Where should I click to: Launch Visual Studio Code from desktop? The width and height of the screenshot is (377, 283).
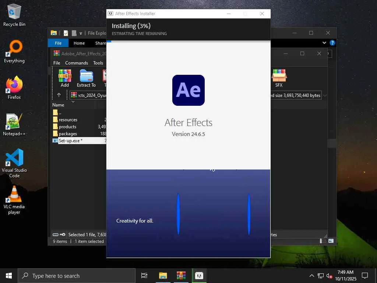(14, 163)
